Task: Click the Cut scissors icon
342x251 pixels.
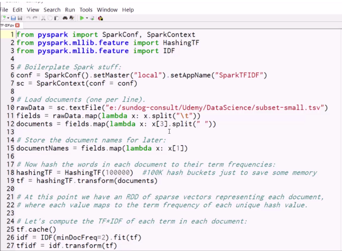Action: (43, 18)
